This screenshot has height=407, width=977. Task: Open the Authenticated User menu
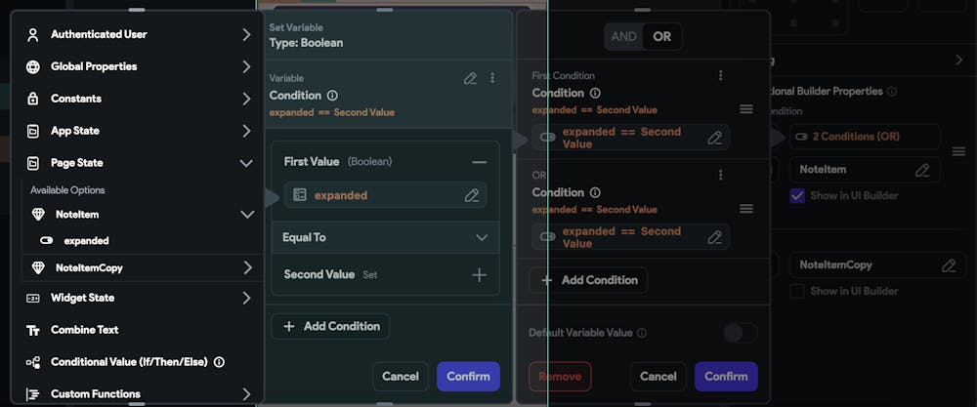pos(246,35)
